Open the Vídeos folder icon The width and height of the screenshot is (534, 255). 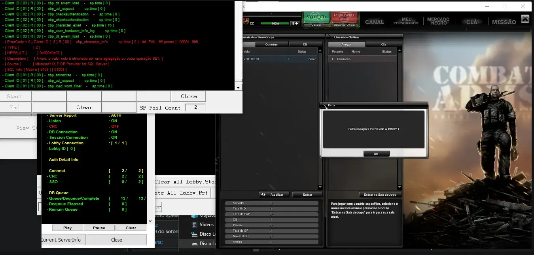tap(195, 225)
